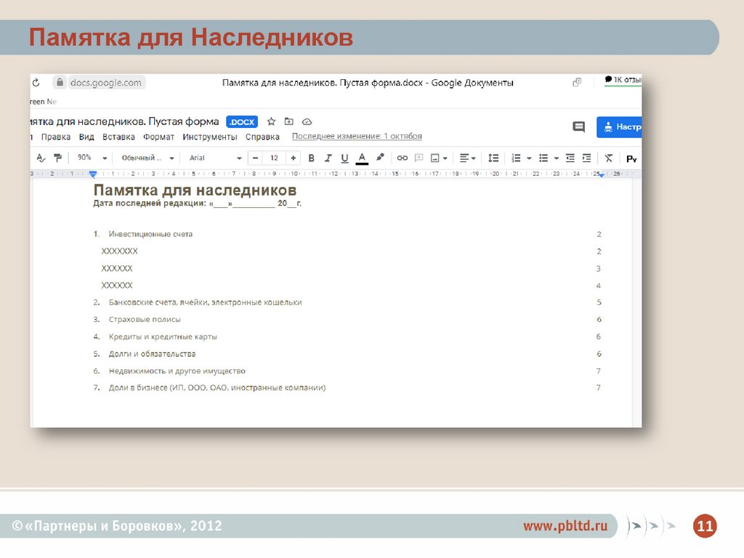Open the Вставка menu

(118, 137)
